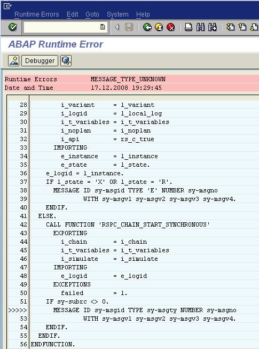Click the long text picture icon
259x349 pixels.
13,61
